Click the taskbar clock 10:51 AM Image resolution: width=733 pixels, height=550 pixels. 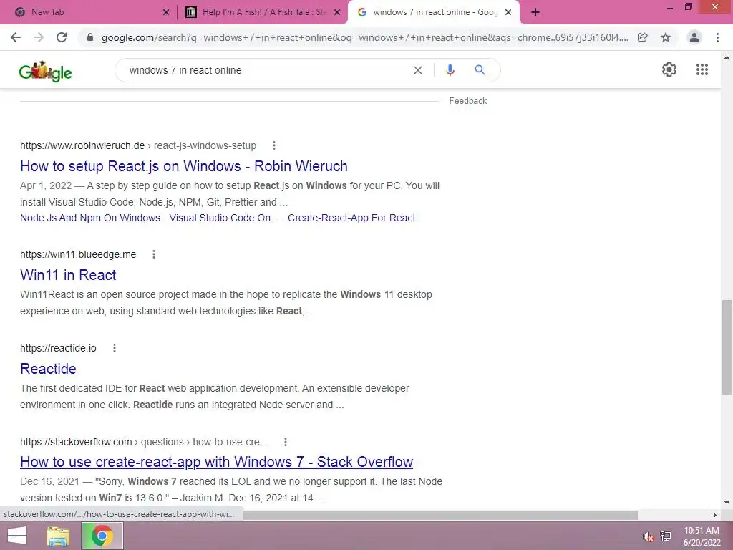[702, 531]
